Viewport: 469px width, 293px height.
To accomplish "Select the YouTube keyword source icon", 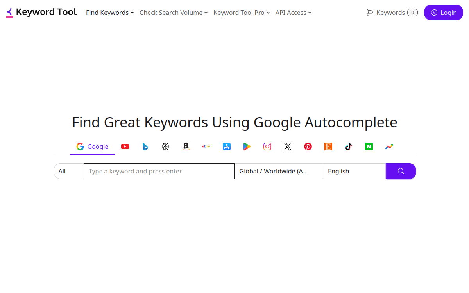I will point(125,146).
